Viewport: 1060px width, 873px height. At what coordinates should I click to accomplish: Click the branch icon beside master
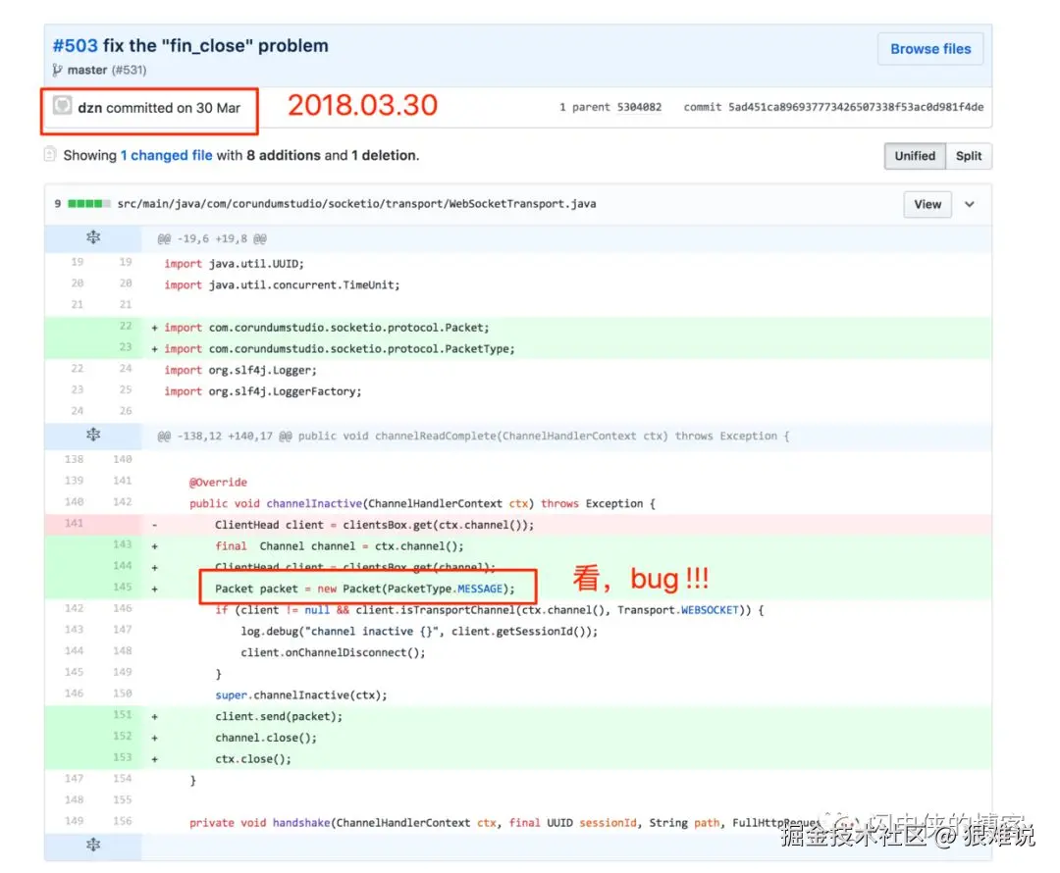tap(58, 70)
